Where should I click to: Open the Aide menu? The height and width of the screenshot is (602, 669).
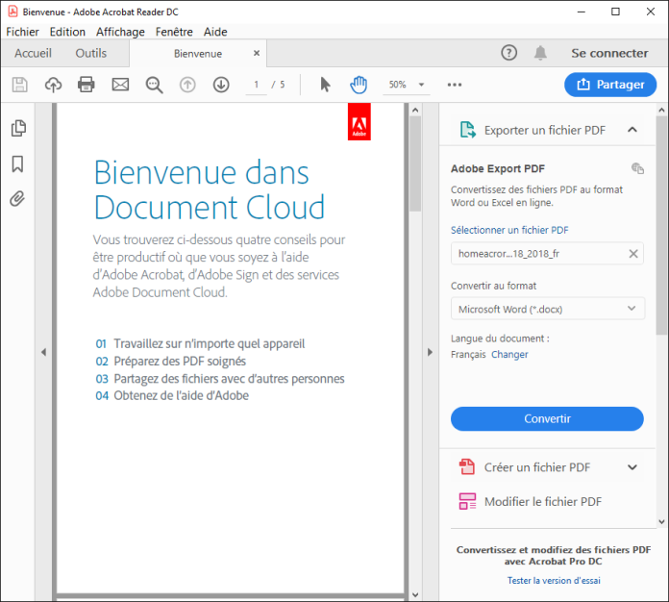coord(215,32)
